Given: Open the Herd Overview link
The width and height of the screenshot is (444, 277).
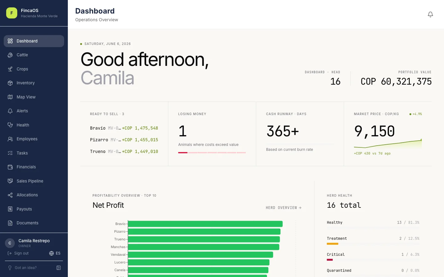Looking at the screenshot, I should (284, 208).
